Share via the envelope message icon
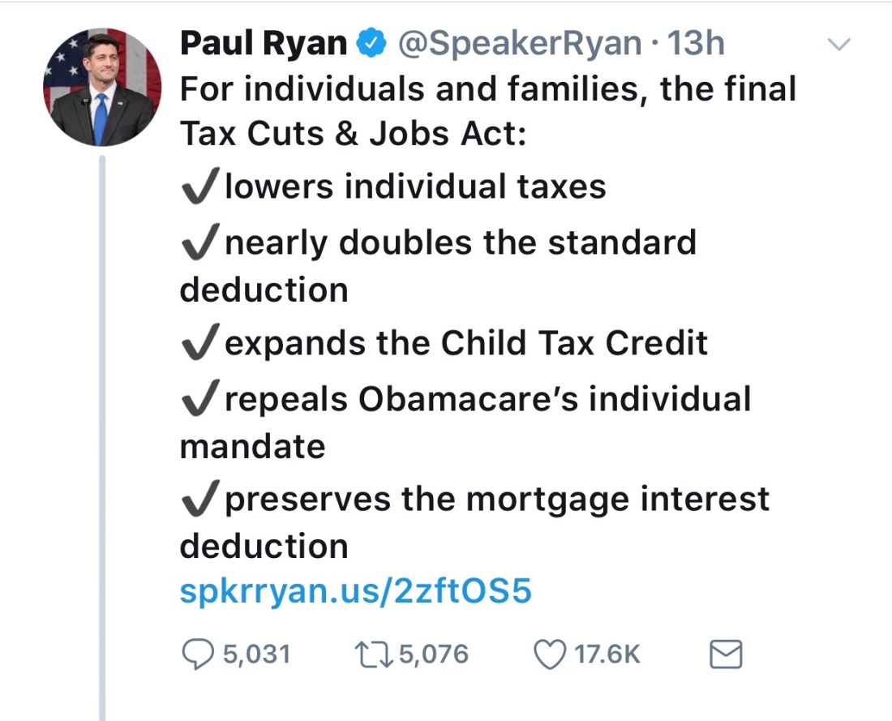Image resolution: width=892 pixels, height=721 pixels. pos(726,654)
